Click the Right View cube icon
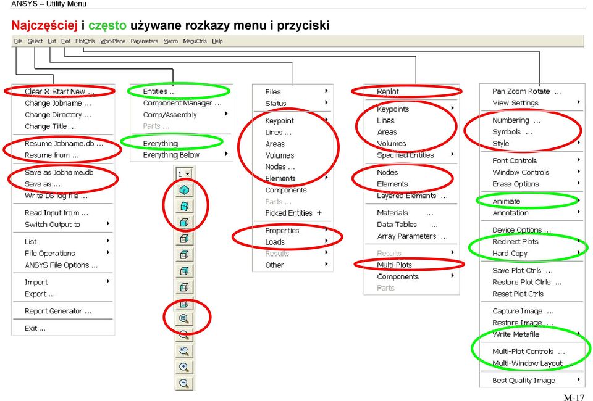This screenshot has height=401, width=593. point(184,239)
